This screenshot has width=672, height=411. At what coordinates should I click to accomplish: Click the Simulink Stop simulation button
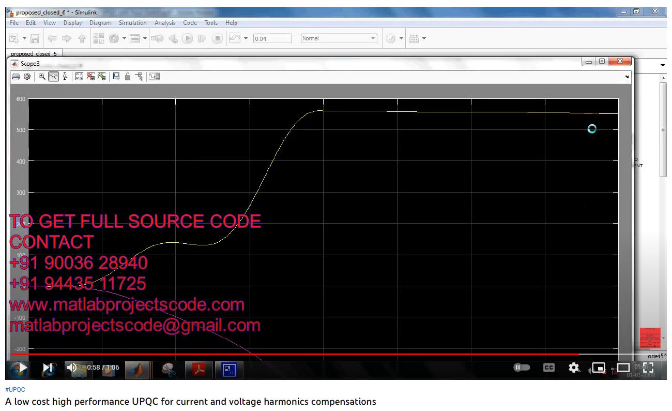(x=218, y=38)
